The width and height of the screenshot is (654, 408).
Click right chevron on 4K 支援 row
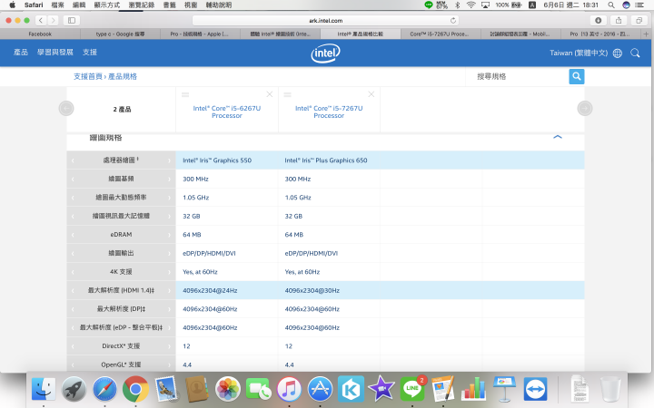(x=169, y=272)
